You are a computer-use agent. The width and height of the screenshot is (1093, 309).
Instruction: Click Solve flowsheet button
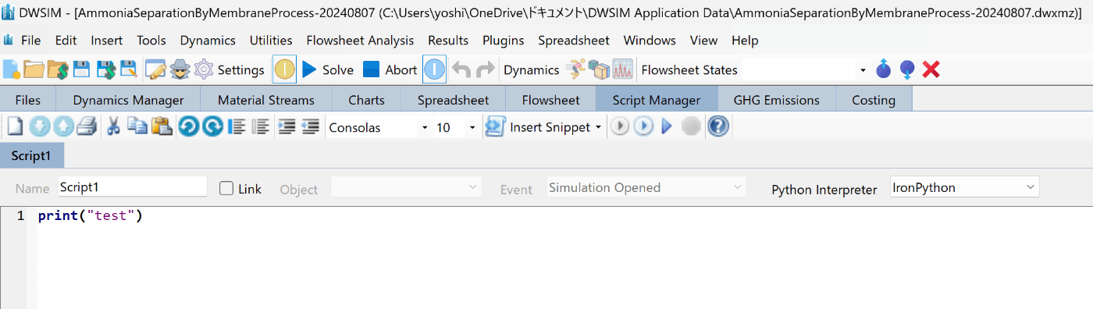tap(328, 70)
